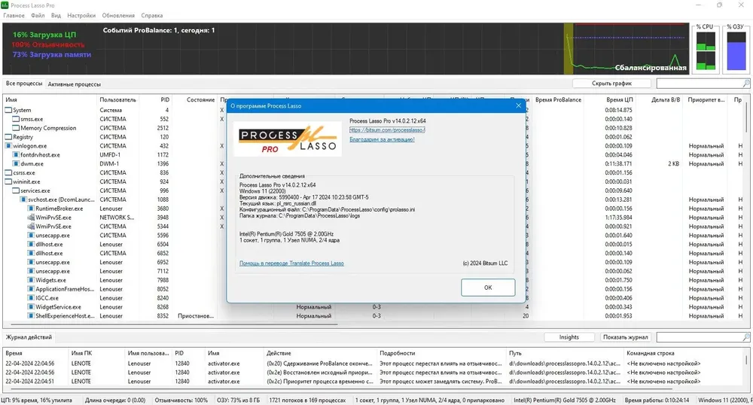Click the wininit.exe process icon
The width and height of the screenshot is (753, 405).
(8, 182)
